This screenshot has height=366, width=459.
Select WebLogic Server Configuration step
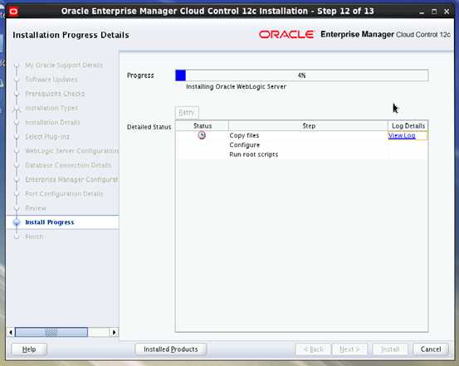pyautogui.click(x=71, y=151)
